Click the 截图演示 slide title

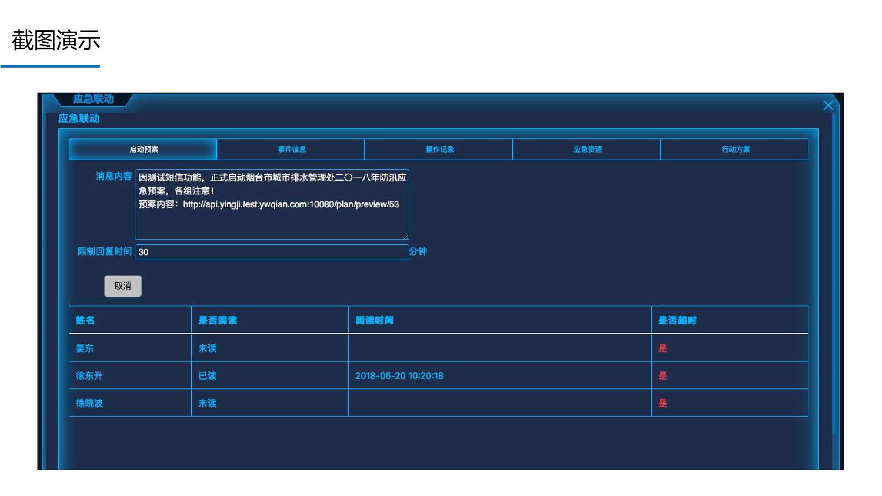56,41
